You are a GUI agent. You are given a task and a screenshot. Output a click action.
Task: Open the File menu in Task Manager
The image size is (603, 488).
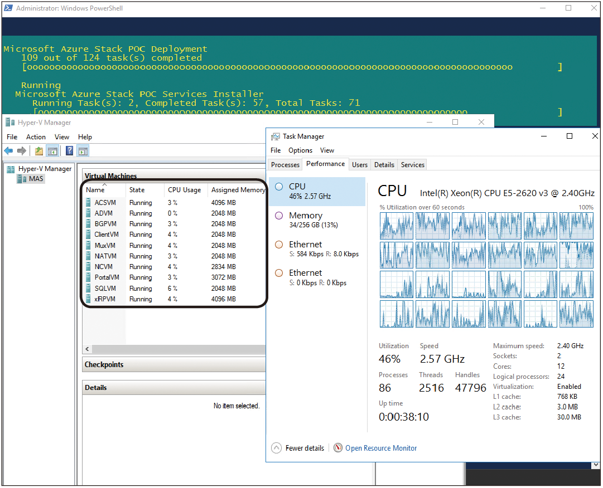(276, 151)
